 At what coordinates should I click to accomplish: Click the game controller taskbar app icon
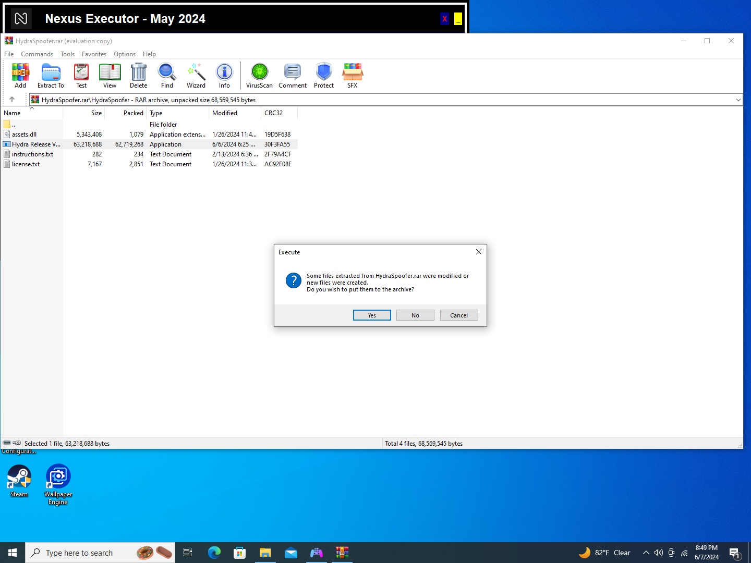317,553
